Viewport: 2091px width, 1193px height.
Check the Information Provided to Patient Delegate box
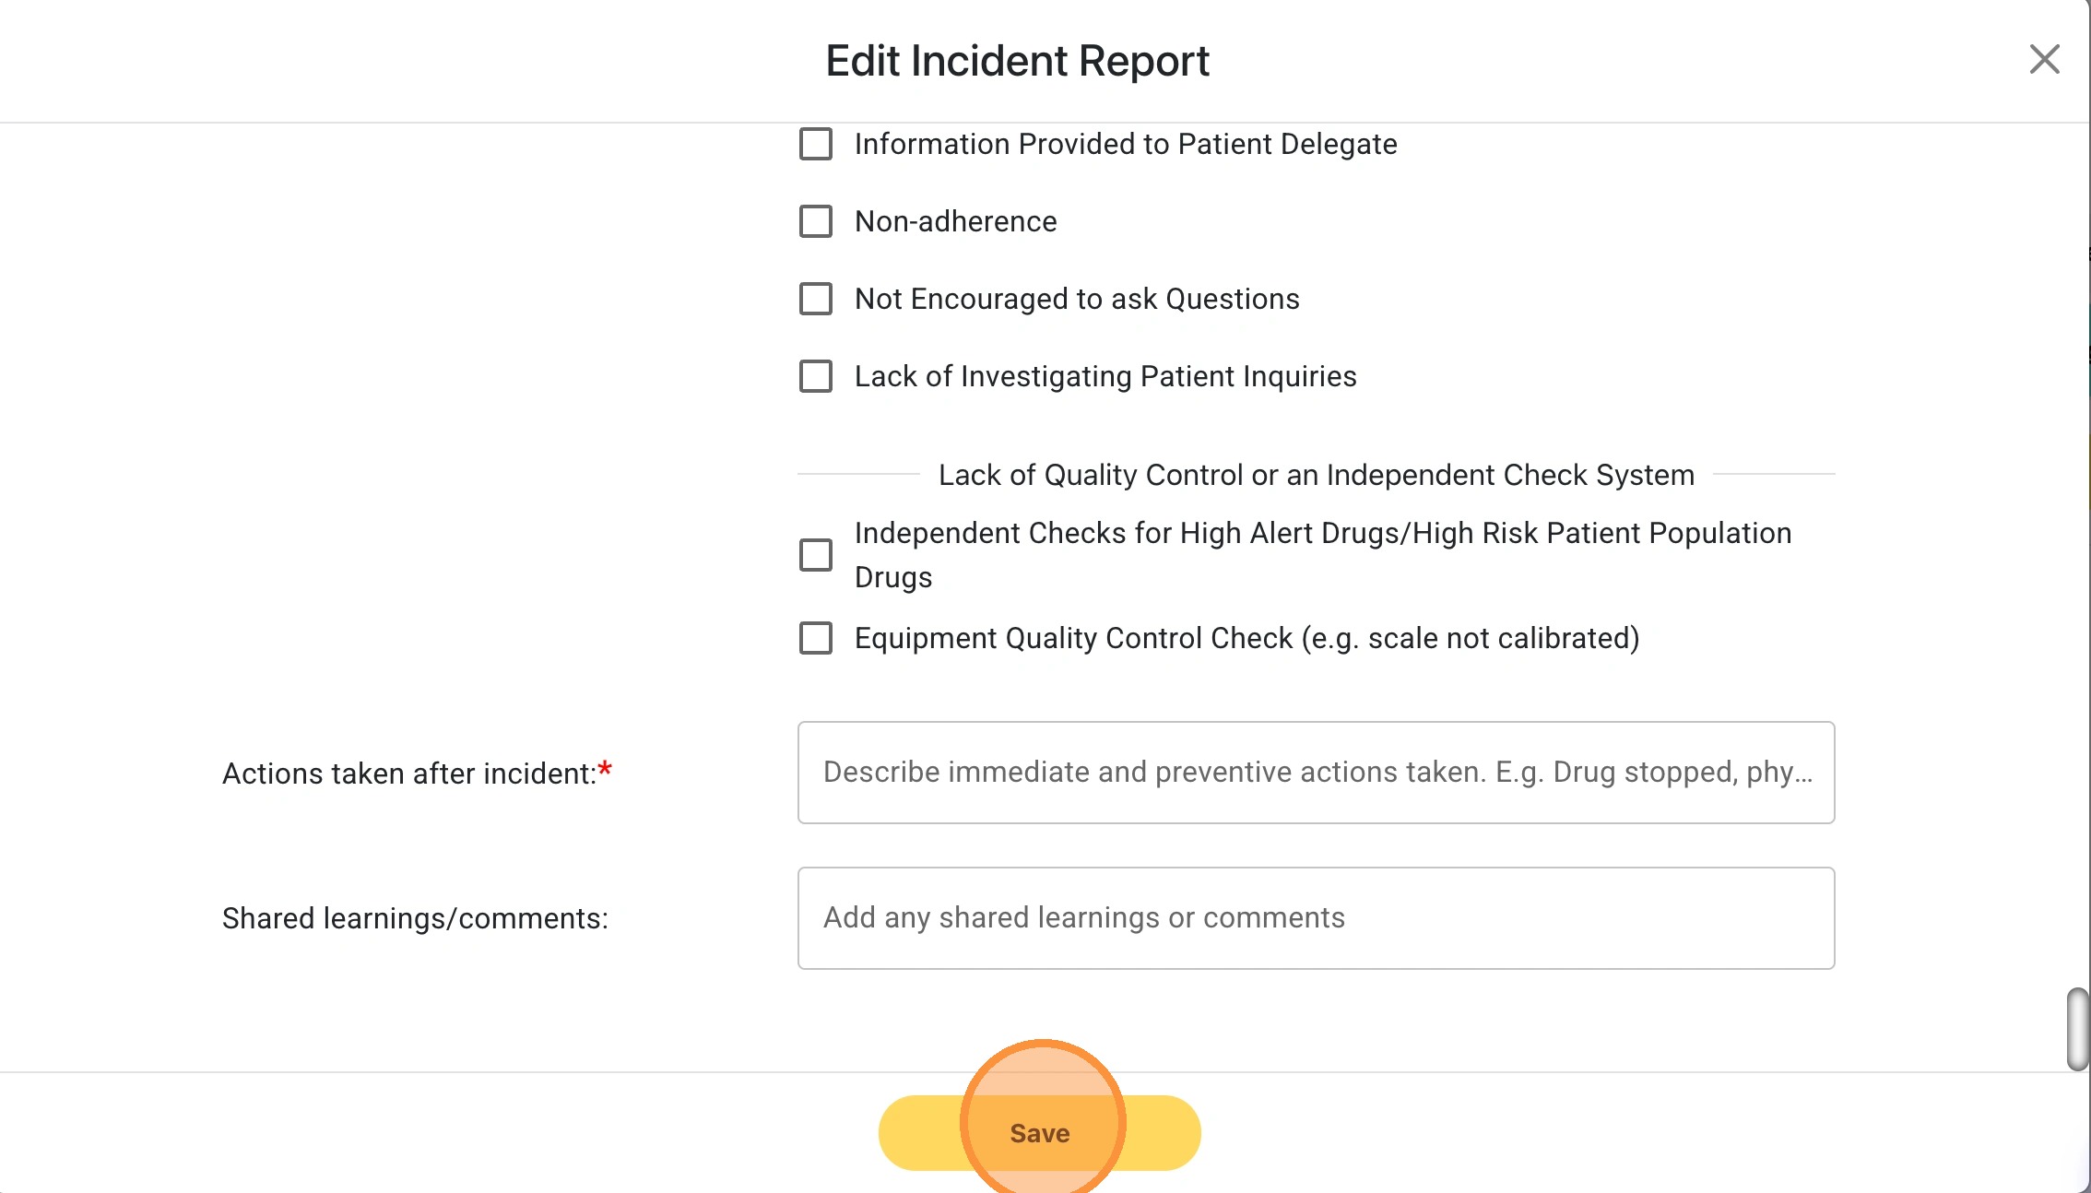(x=816, y=145)
